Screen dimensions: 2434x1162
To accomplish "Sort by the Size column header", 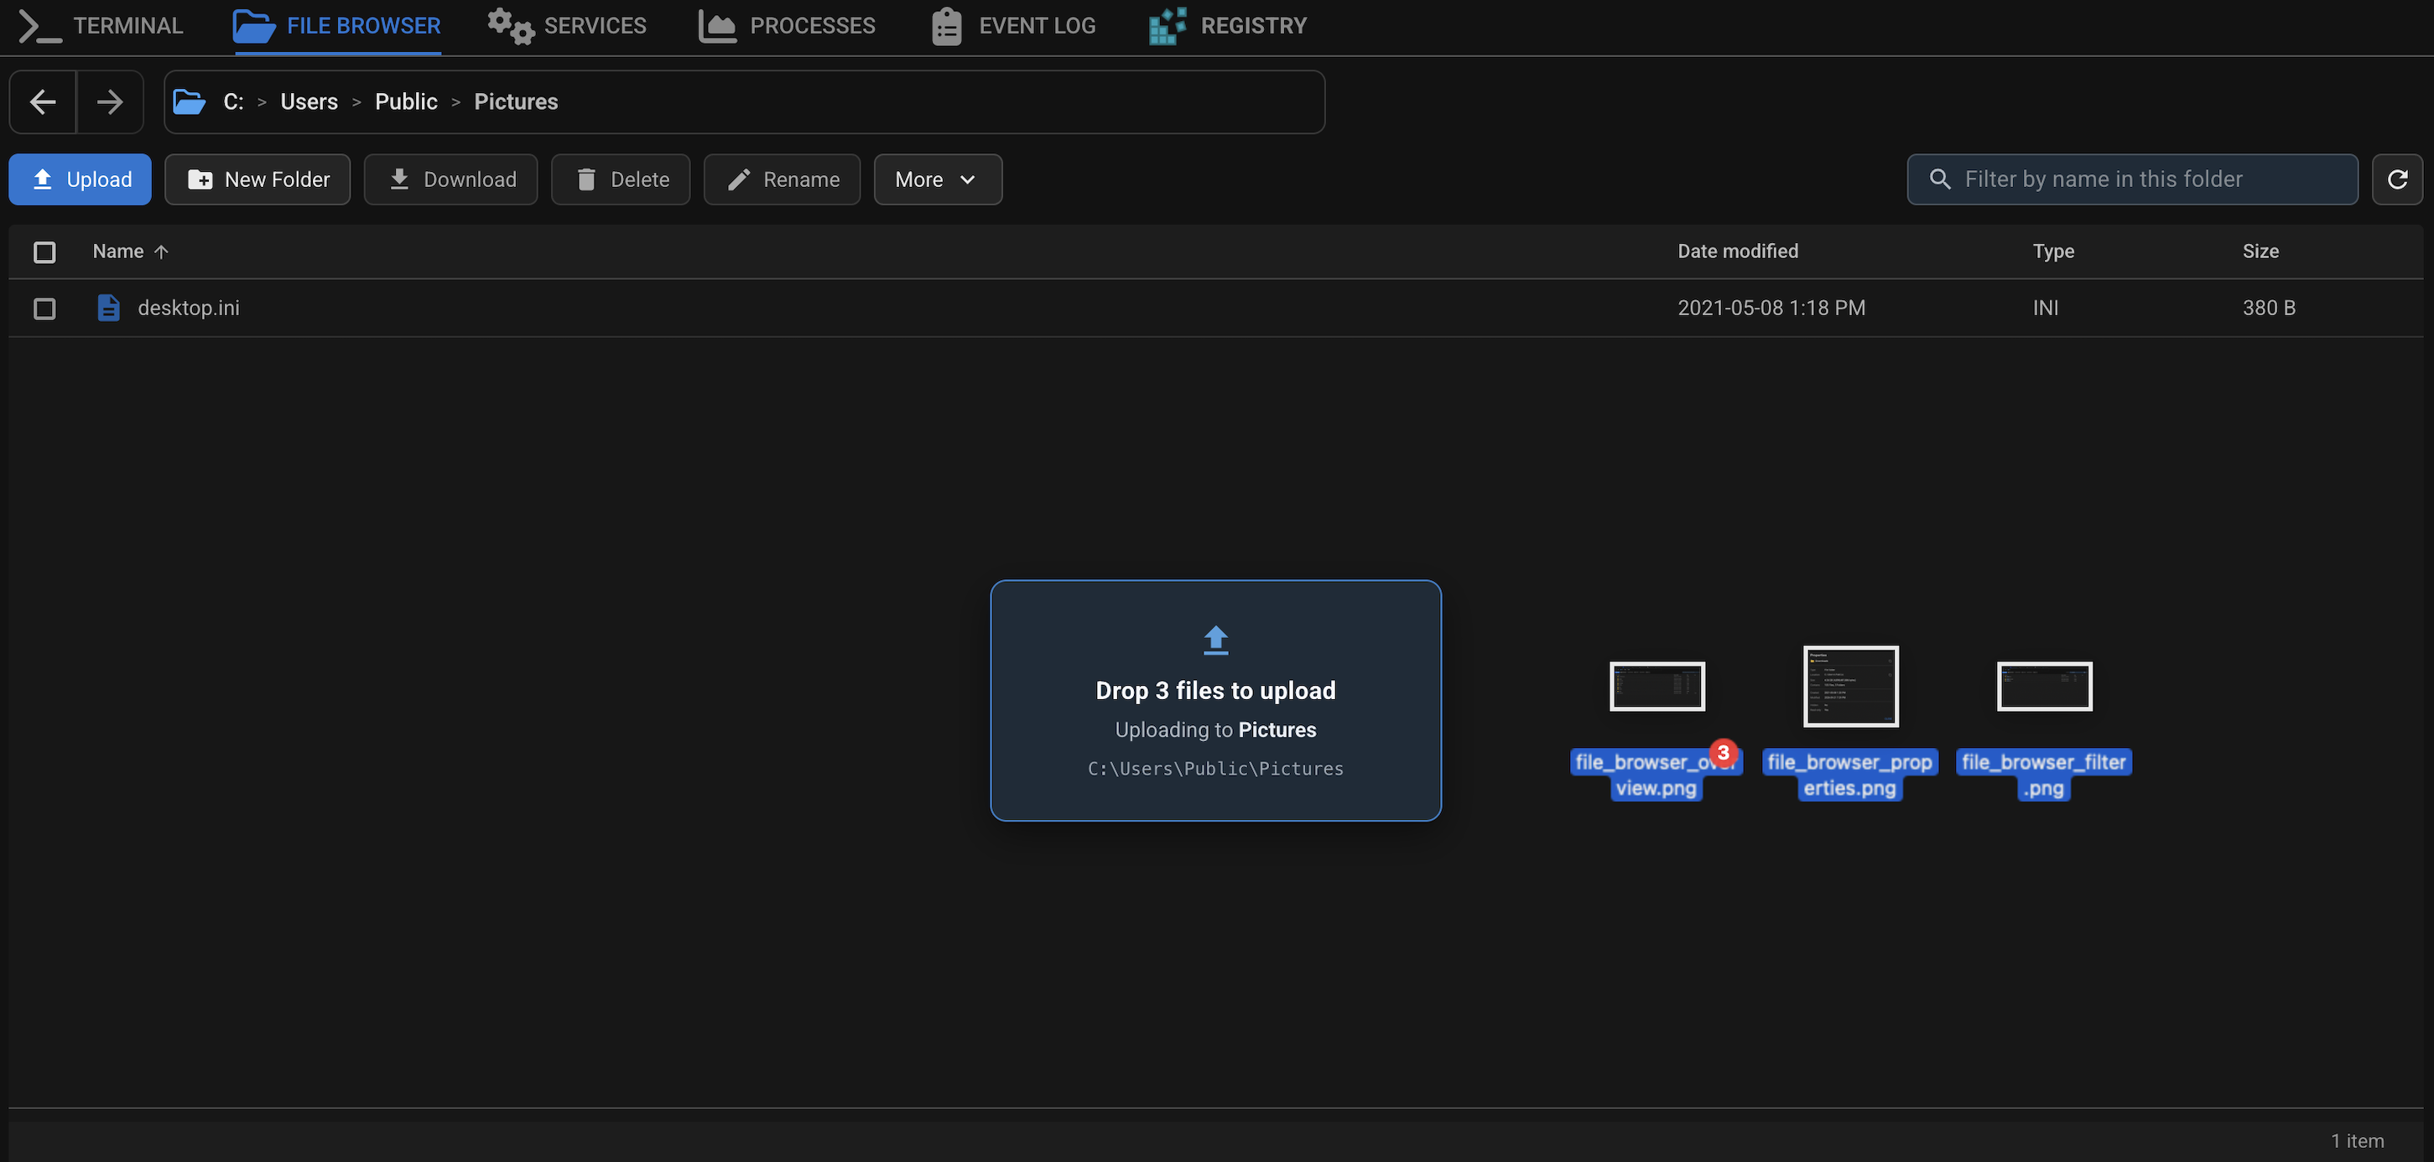I will (x=2260, y=252).
